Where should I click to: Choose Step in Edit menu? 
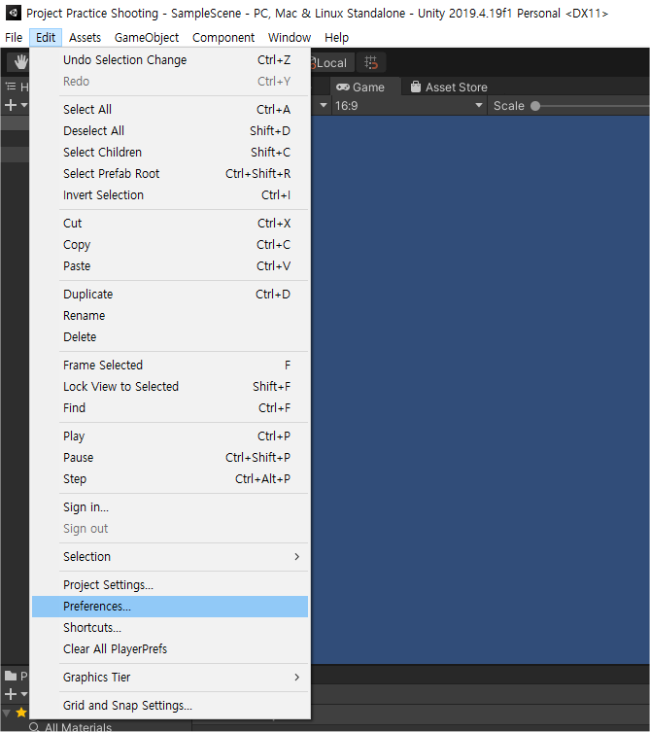coord(170,479)
